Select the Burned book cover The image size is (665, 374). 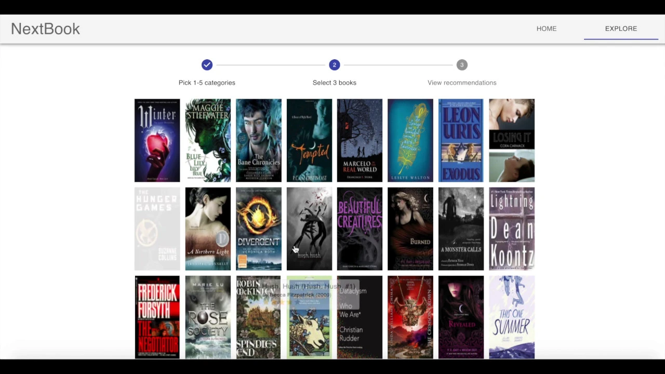pyautogui.click(x=410, y=229)
